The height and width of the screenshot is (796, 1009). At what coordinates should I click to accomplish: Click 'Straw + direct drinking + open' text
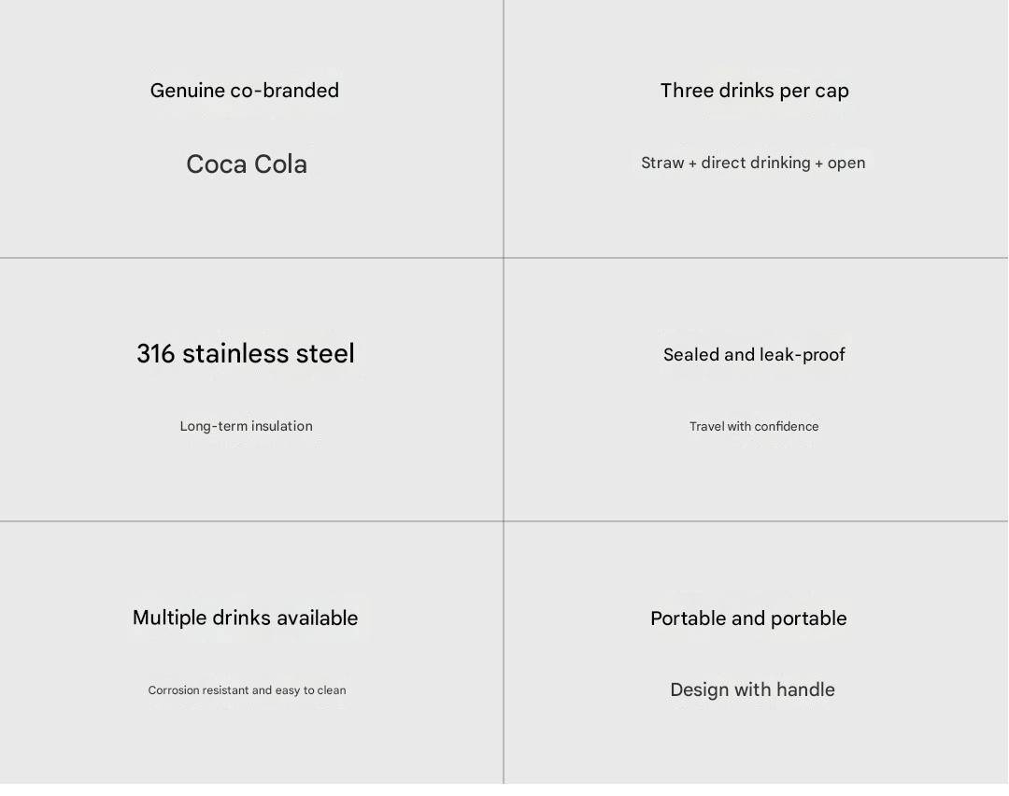(x=753, y=163)
